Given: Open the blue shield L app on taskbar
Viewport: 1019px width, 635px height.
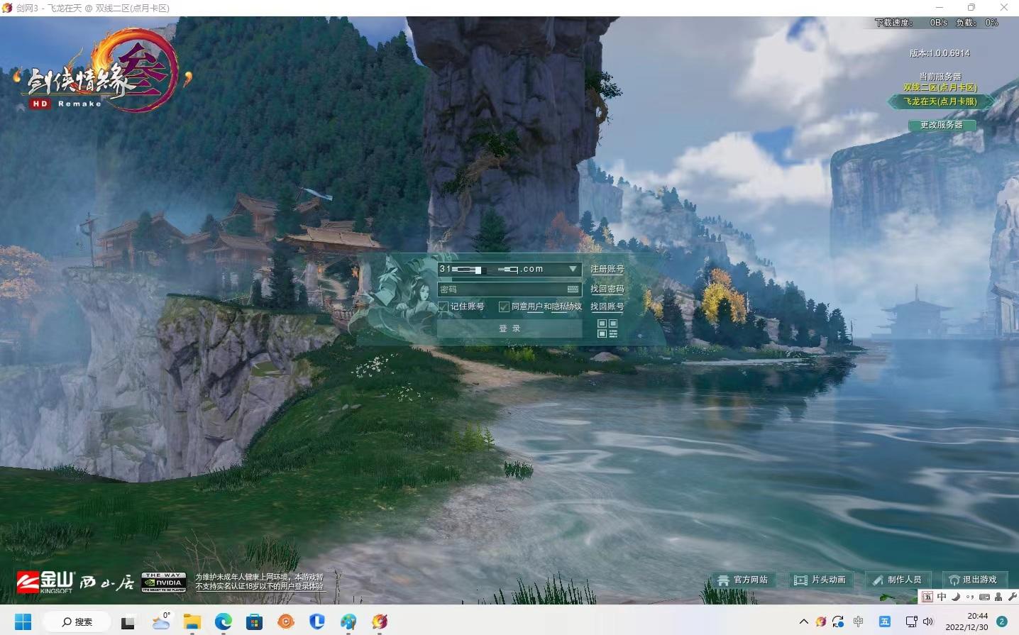Looking at the screenshot, I should (317, 622).
